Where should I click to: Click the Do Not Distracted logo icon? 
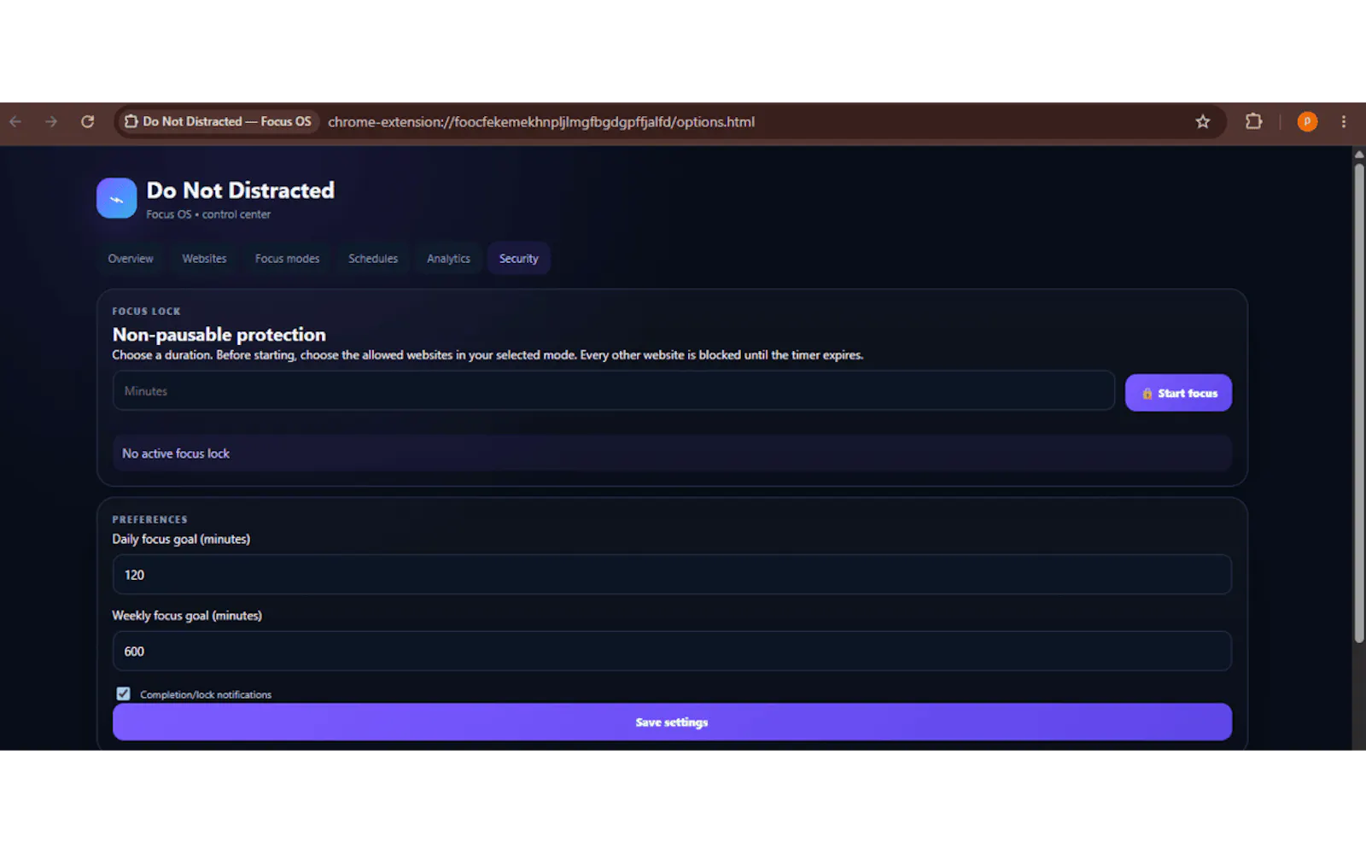click(x=117, y=198)
